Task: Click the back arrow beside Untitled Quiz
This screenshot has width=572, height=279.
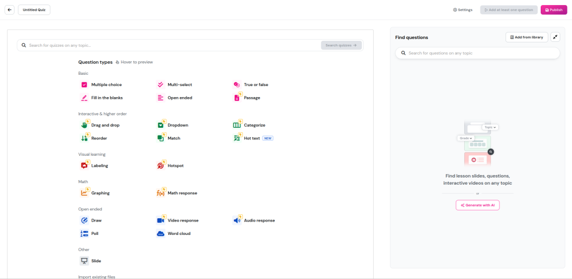Action: pos(10,10)
